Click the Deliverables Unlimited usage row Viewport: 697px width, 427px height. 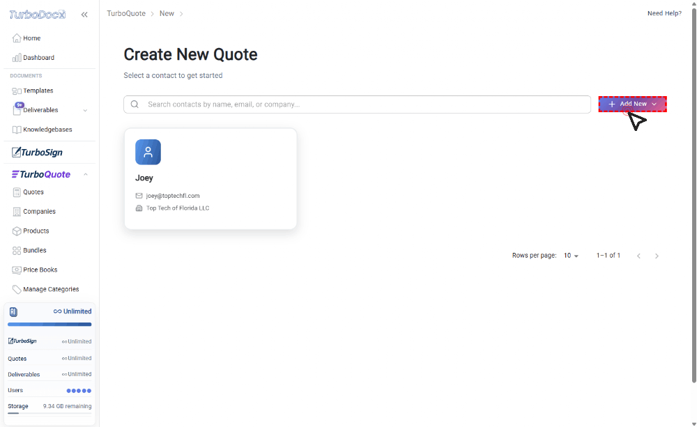pos(49,375)
